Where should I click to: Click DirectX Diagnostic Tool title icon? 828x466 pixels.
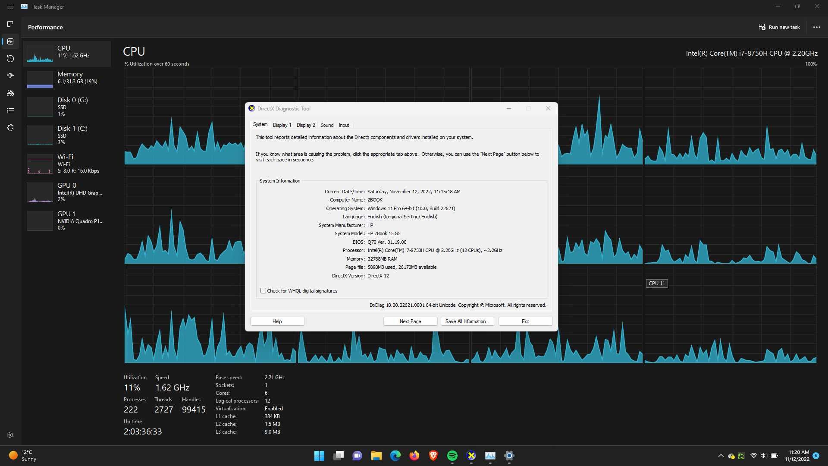click(x=252, y=108)
